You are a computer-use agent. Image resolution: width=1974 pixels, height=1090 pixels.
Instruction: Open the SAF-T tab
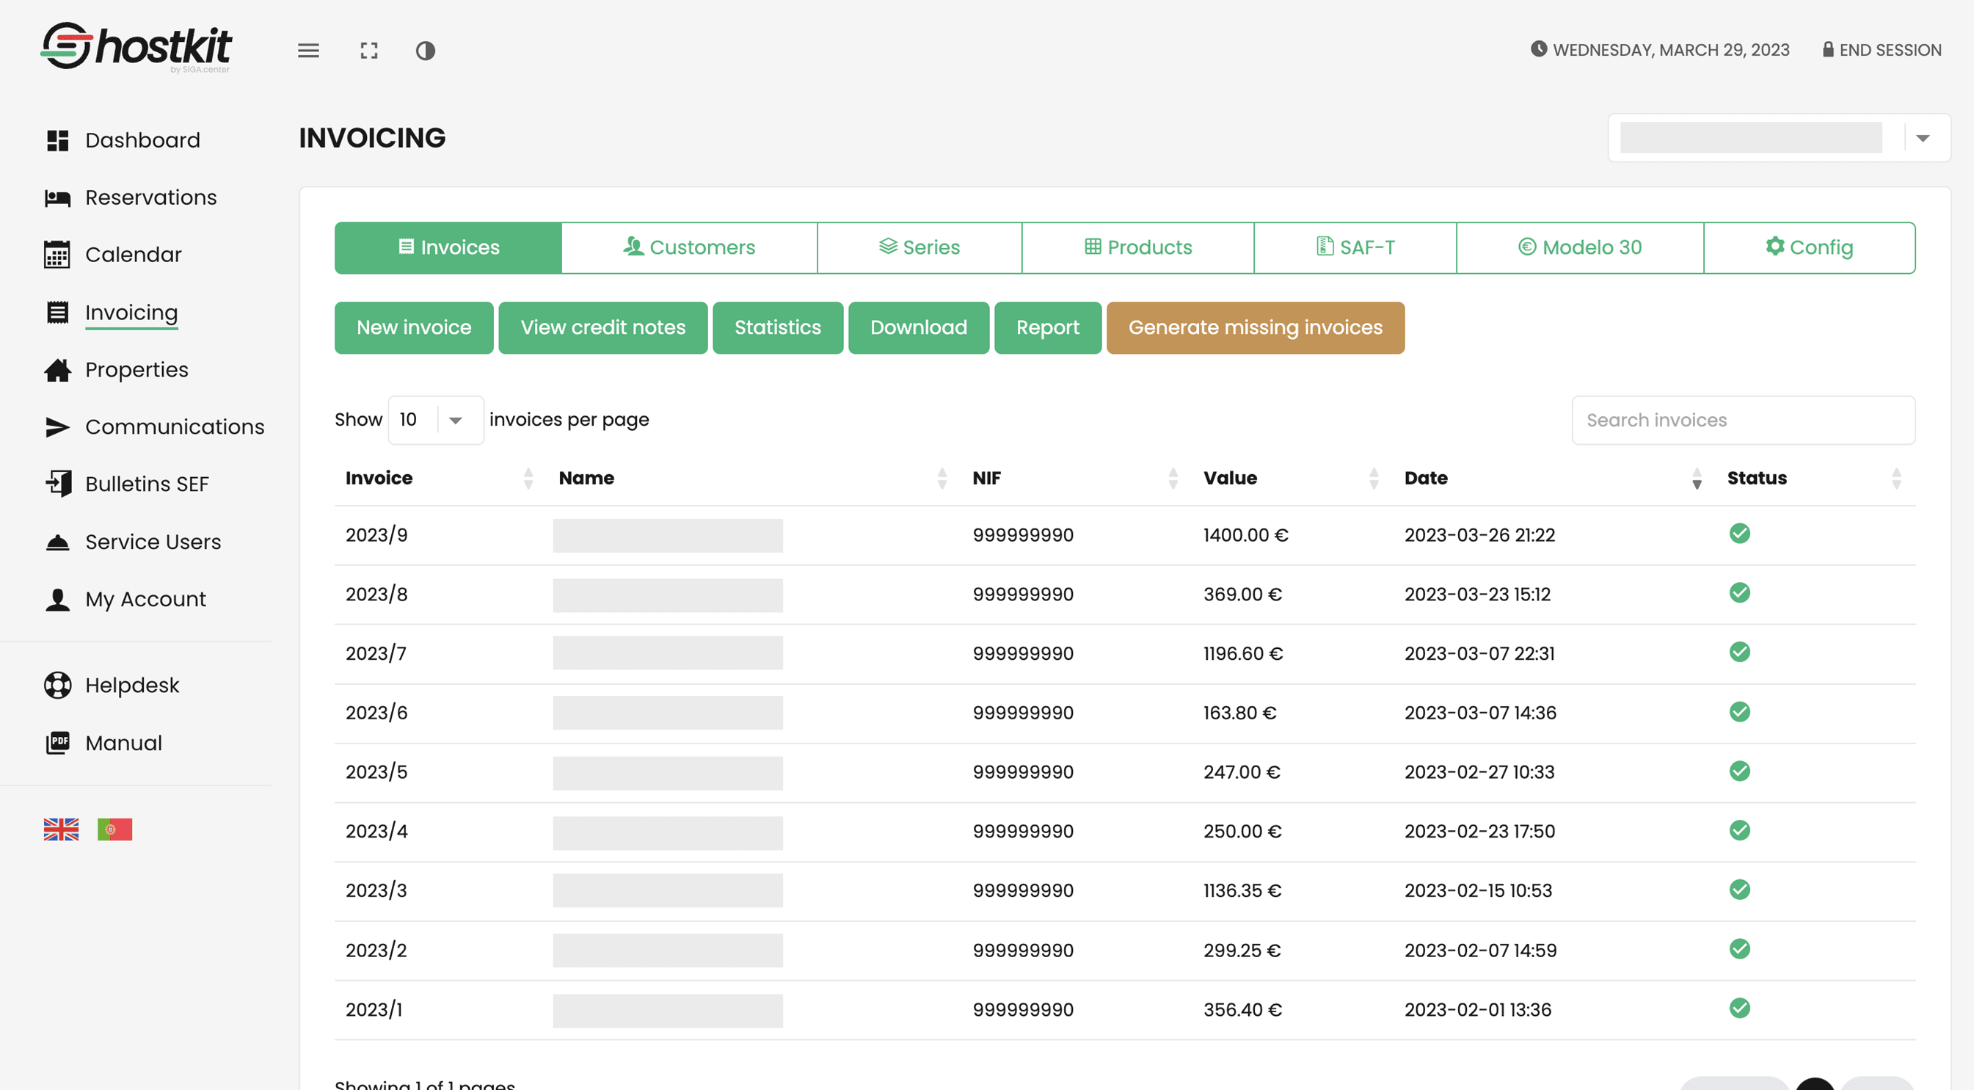(1354, 247)
